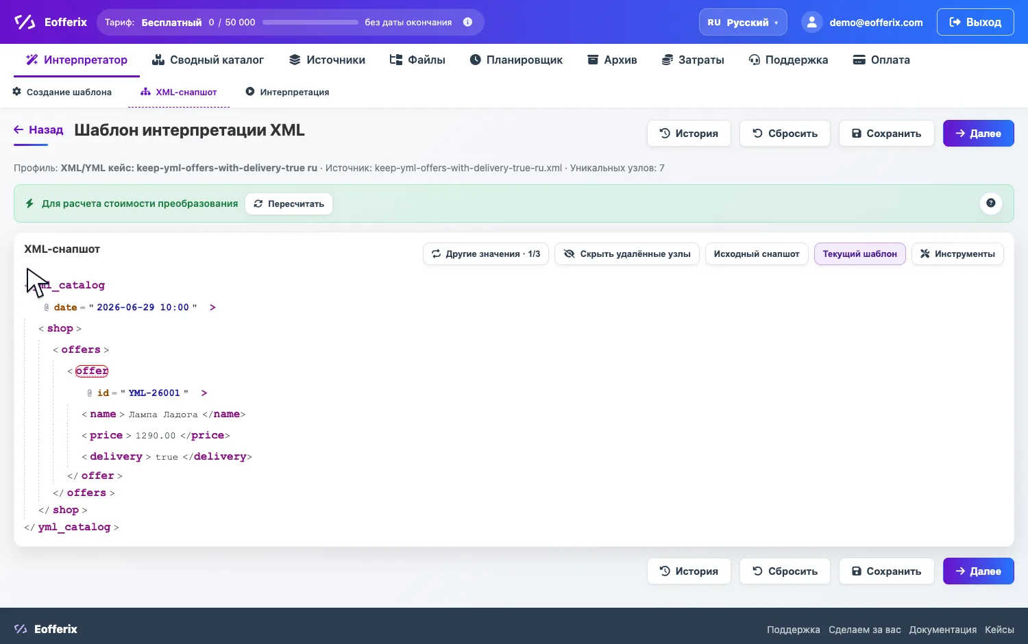Select the highlighted offer node

point(92,371)
